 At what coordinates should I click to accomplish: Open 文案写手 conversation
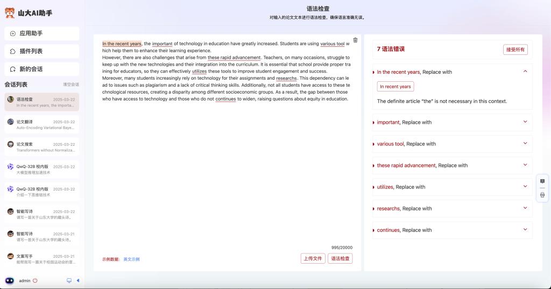click(42, 259)
